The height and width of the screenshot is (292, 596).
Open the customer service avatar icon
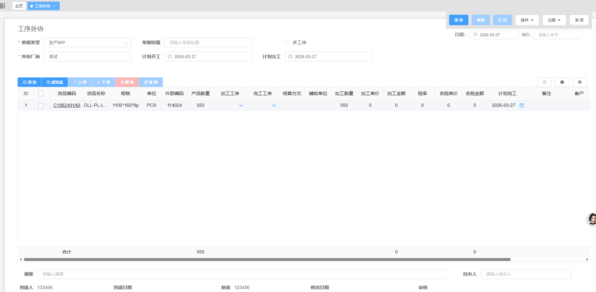592,219
